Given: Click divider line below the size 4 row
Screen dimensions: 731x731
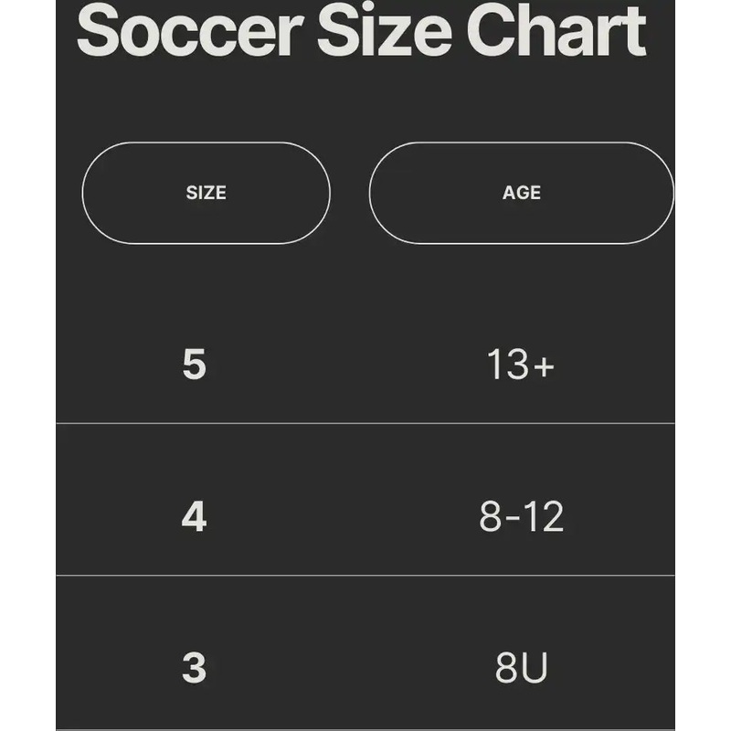Looking at the screenshot, I should tap(365, 576).
